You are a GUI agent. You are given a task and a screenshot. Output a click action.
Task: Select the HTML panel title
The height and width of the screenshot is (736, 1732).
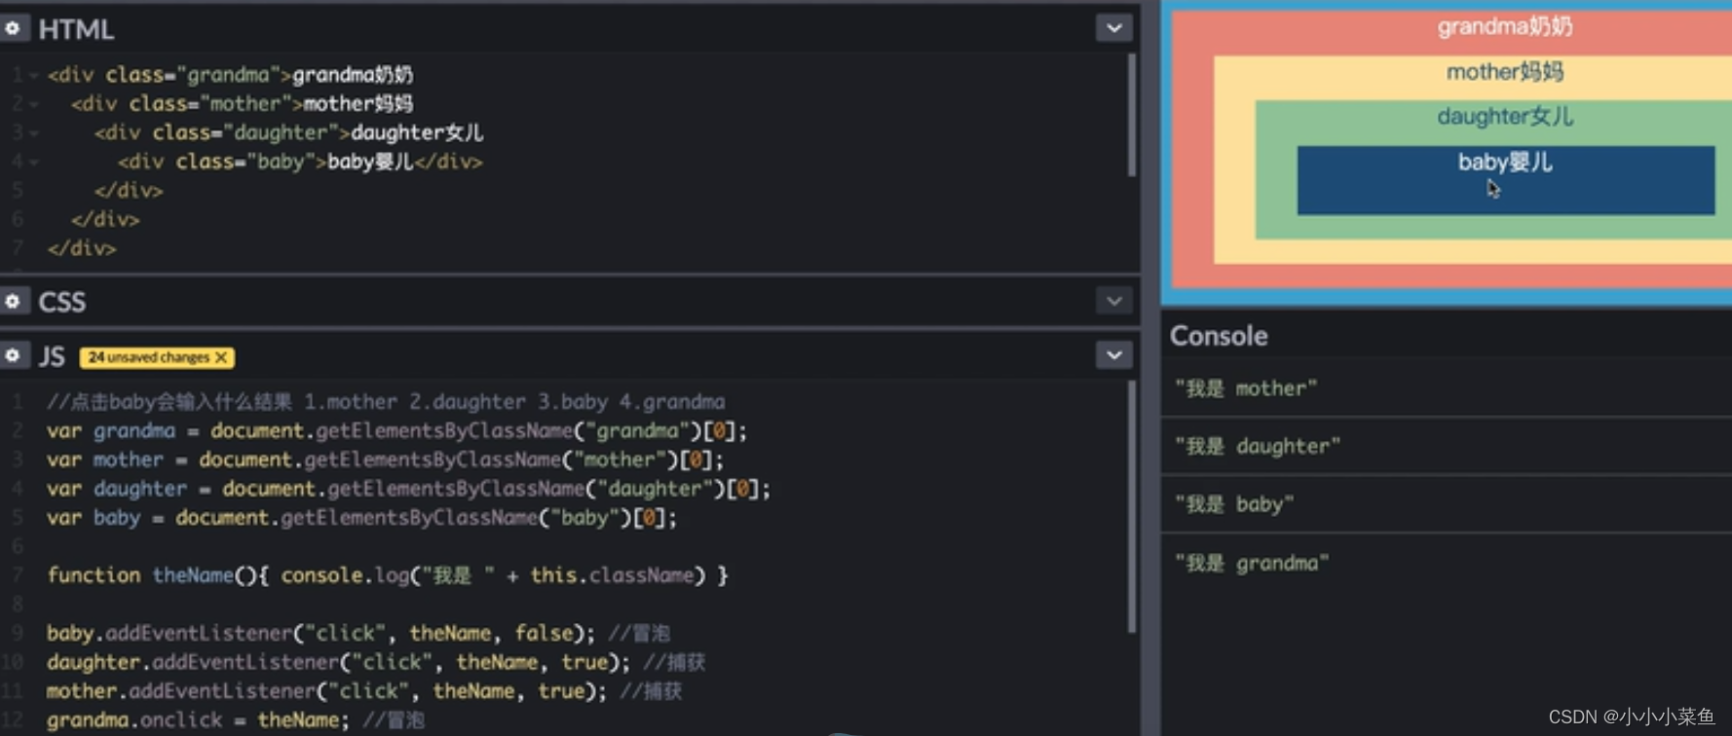coord(76,29)
